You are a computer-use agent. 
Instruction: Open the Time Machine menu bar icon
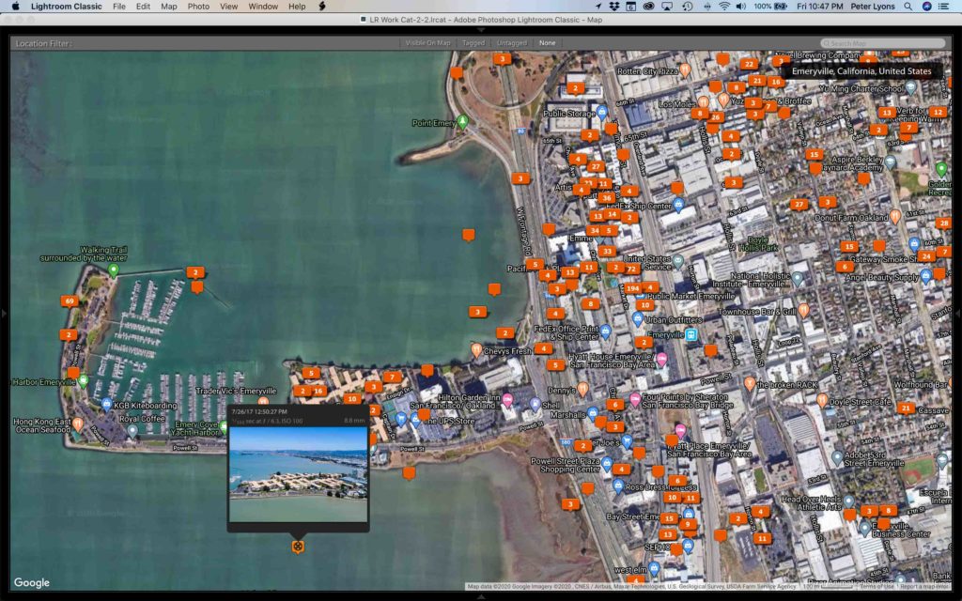(x=687, y=7)
